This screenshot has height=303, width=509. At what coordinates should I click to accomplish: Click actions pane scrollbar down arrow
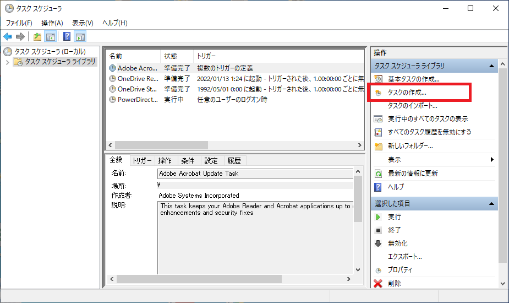[502, 284]
